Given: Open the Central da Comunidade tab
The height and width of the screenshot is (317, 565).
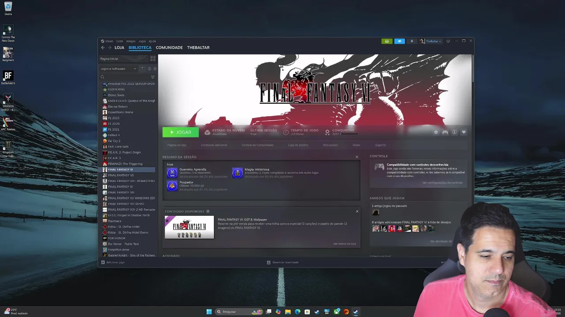Looking at the screenshot, I should [257, 145].
